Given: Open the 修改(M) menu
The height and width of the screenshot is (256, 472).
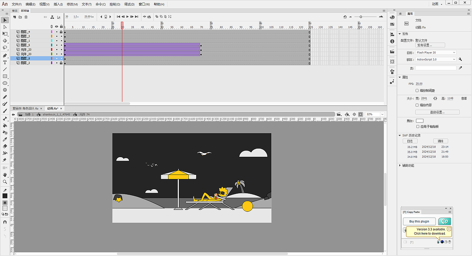Looking at the screenshot, I should pyautogui.click(x=72, y=4).
